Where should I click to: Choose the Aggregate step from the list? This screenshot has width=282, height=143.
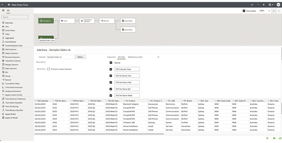pyautogui.click(x=10, y=38)
